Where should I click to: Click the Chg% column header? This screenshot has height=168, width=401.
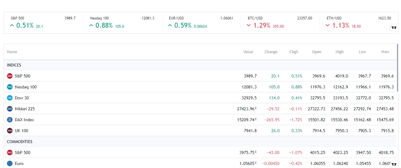294,52
